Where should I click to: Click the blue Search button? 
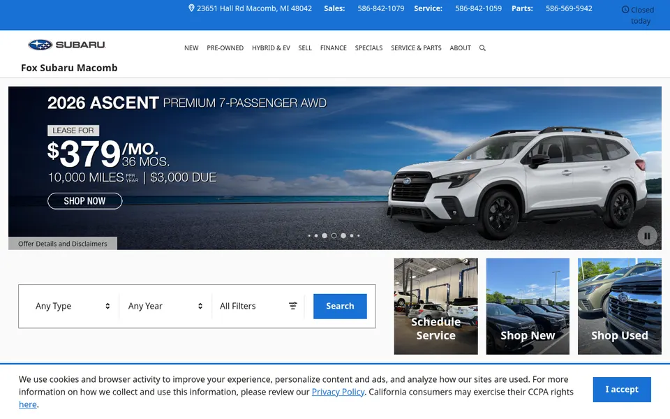(340, 306)
